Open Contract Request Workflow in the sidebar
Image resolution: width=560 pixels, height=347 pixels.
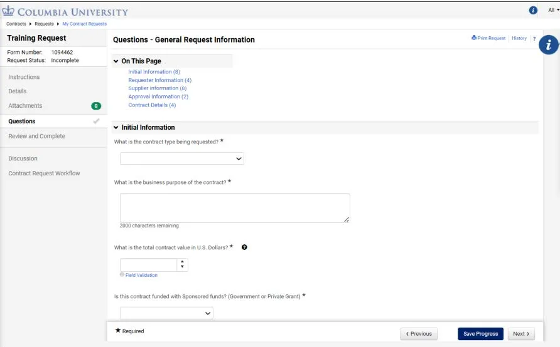point(45,173)
